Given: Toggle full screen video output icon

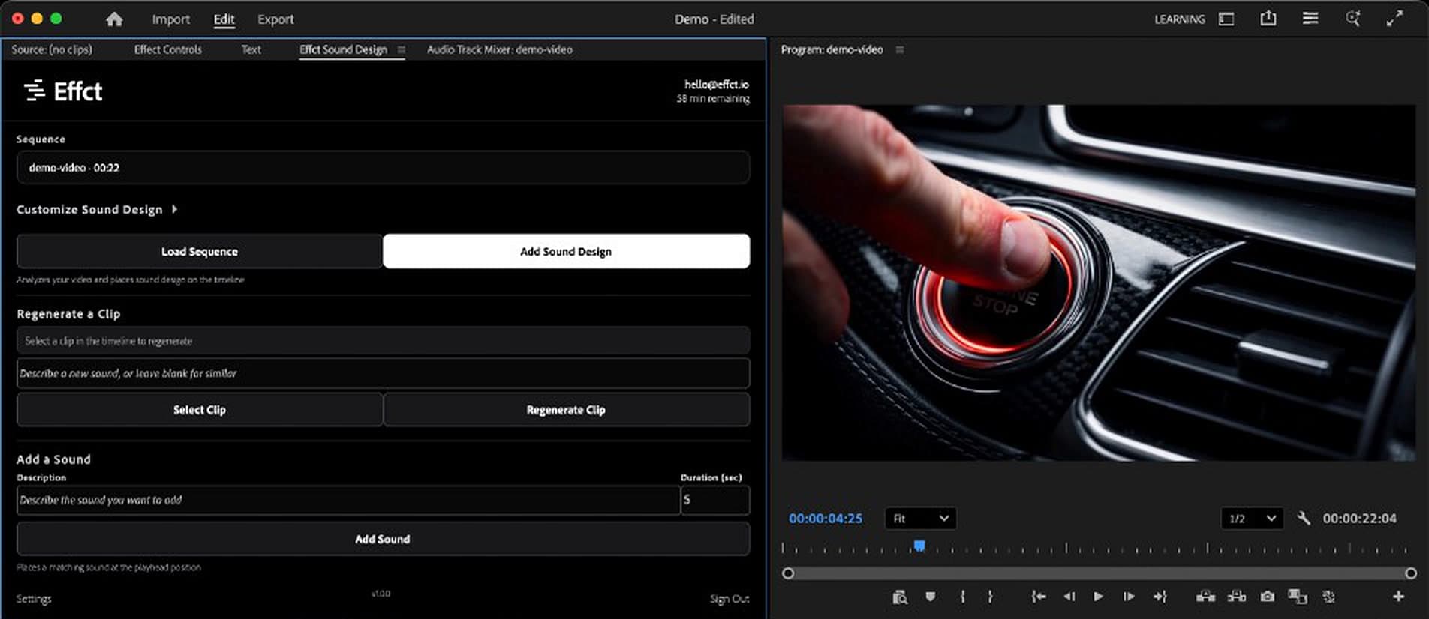Looking at the screenshot, I should (x=1394, y=19).
